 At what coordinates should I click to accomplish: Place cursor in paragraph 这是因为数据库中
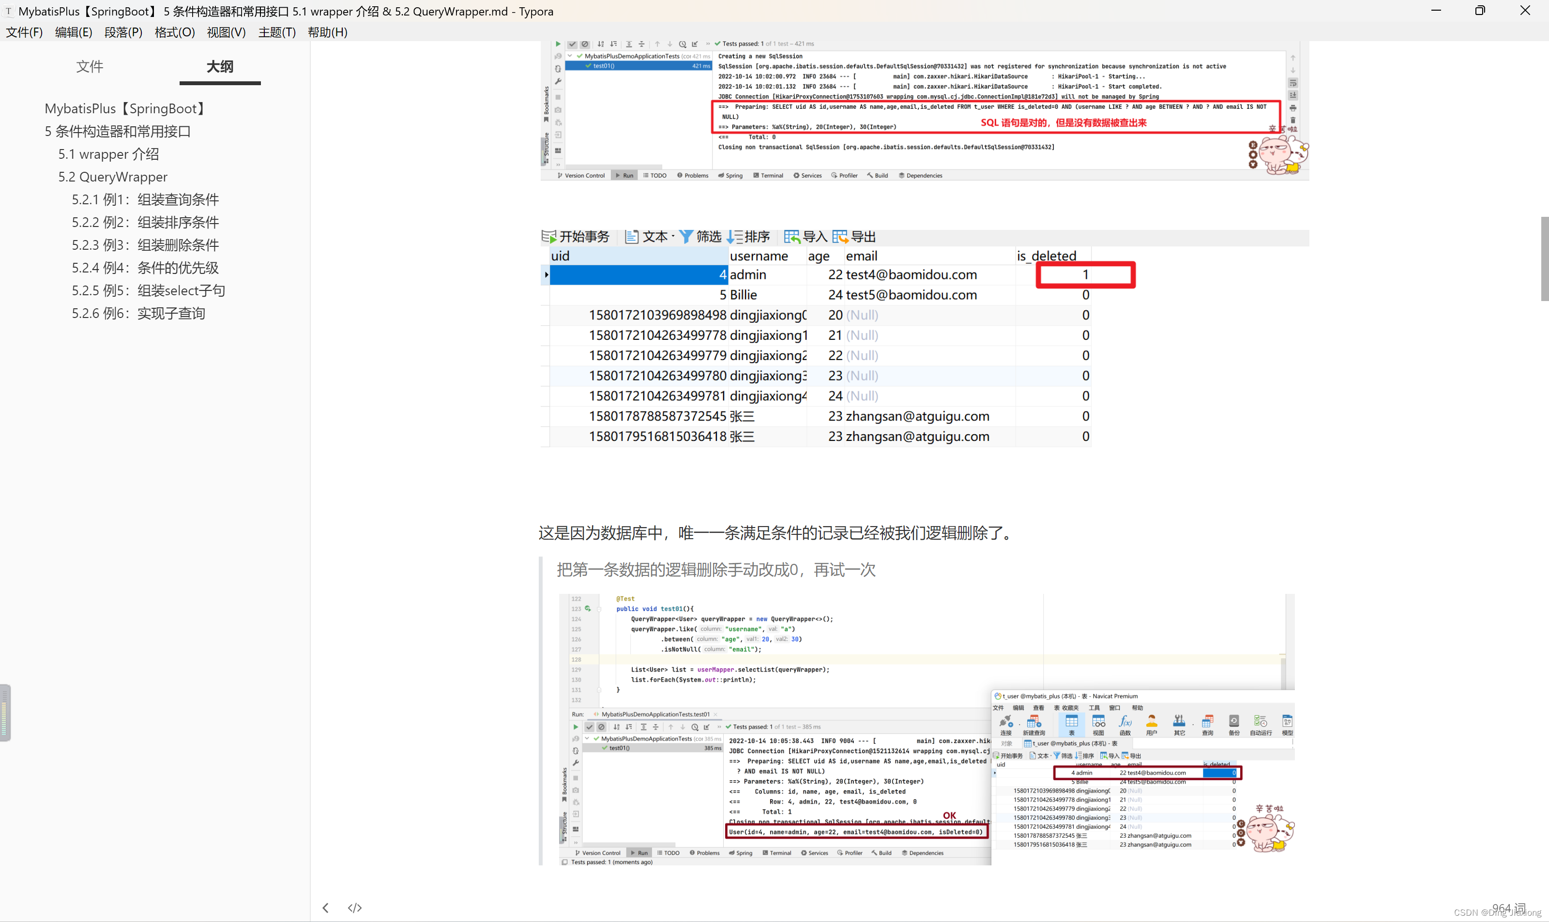click(x=777, y=533)
